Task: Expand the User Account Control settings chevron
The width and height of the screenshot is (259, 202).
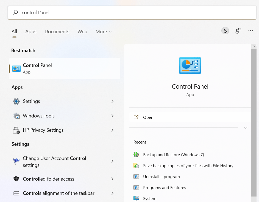Action: click(113, 161)
